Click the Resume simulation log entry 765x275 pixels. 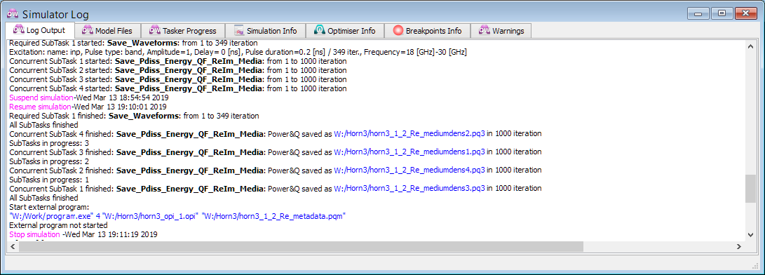tap(88, 107)
